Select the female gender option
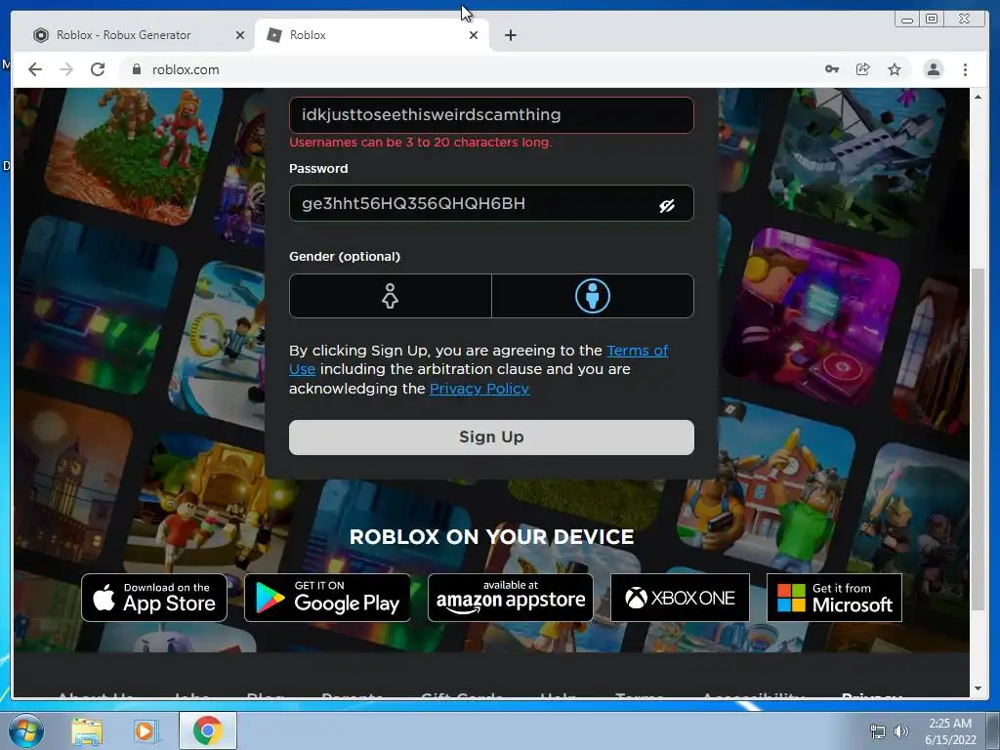The image size is (1000, 750). (x=391, y=296)
